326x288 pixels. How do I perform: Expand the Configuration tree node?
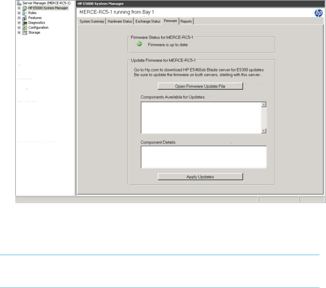coord(19,28)
